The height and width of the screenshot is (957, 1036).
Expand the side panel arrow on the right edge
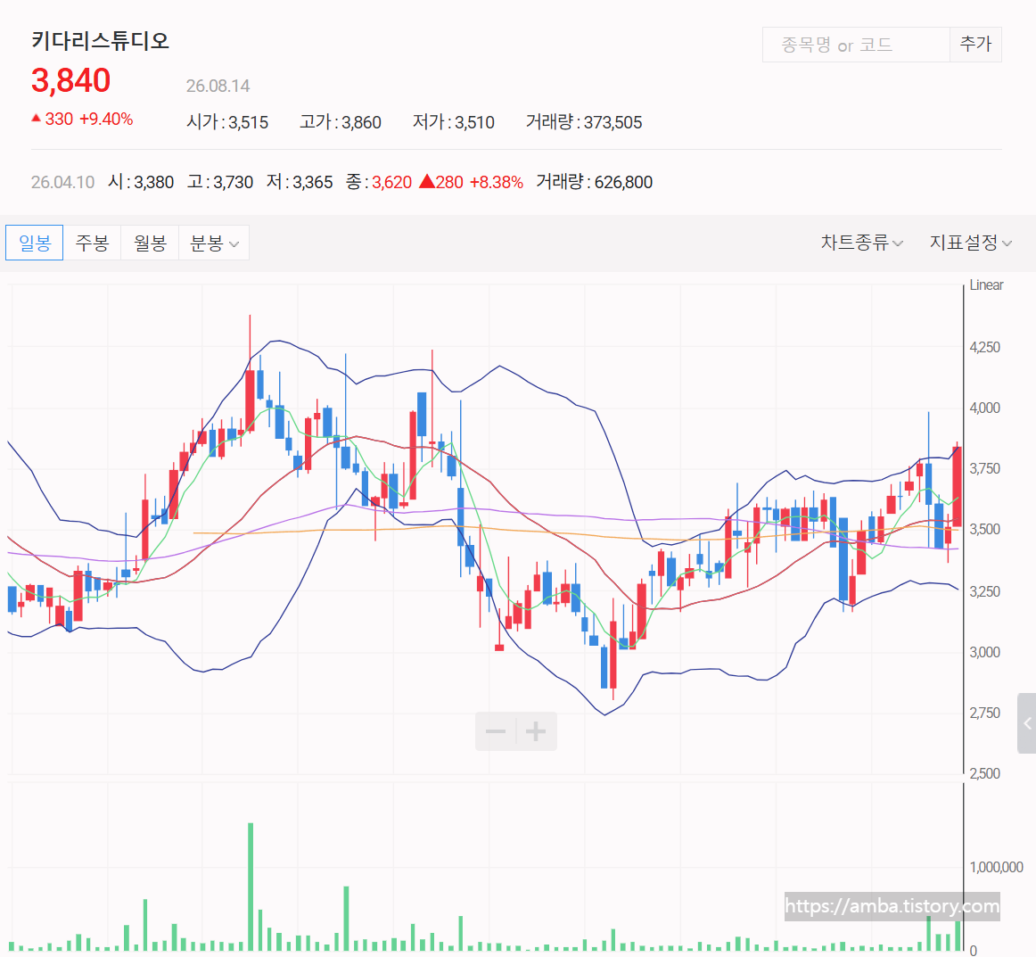(1027, 723)
